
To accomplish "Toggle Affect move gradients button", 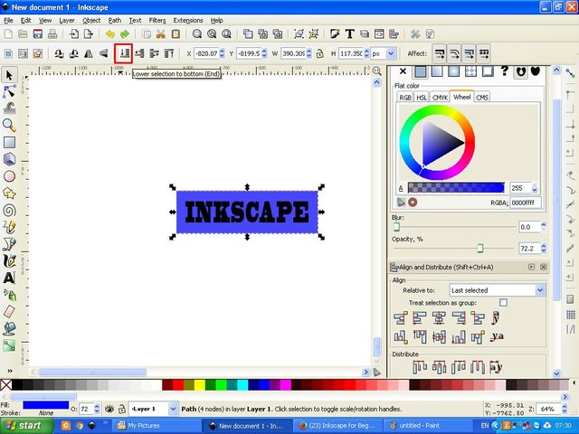I will pos(469,54).
